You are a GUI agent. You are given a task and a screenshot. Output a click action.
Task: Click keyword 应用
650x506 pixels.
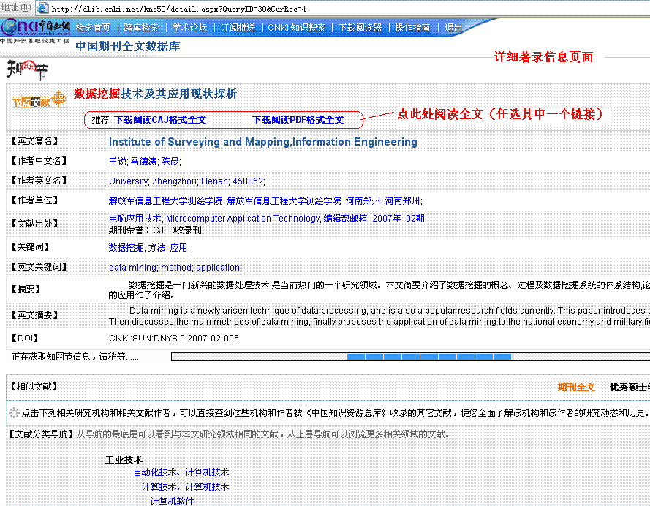tap(178, 248)
